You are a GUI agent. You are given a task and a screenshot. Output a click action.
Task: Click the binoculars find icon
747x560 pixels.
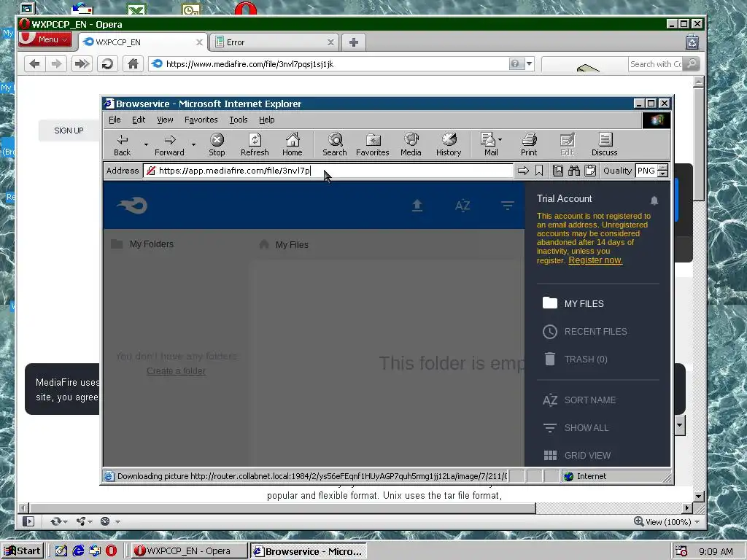(x=574, y=171)
